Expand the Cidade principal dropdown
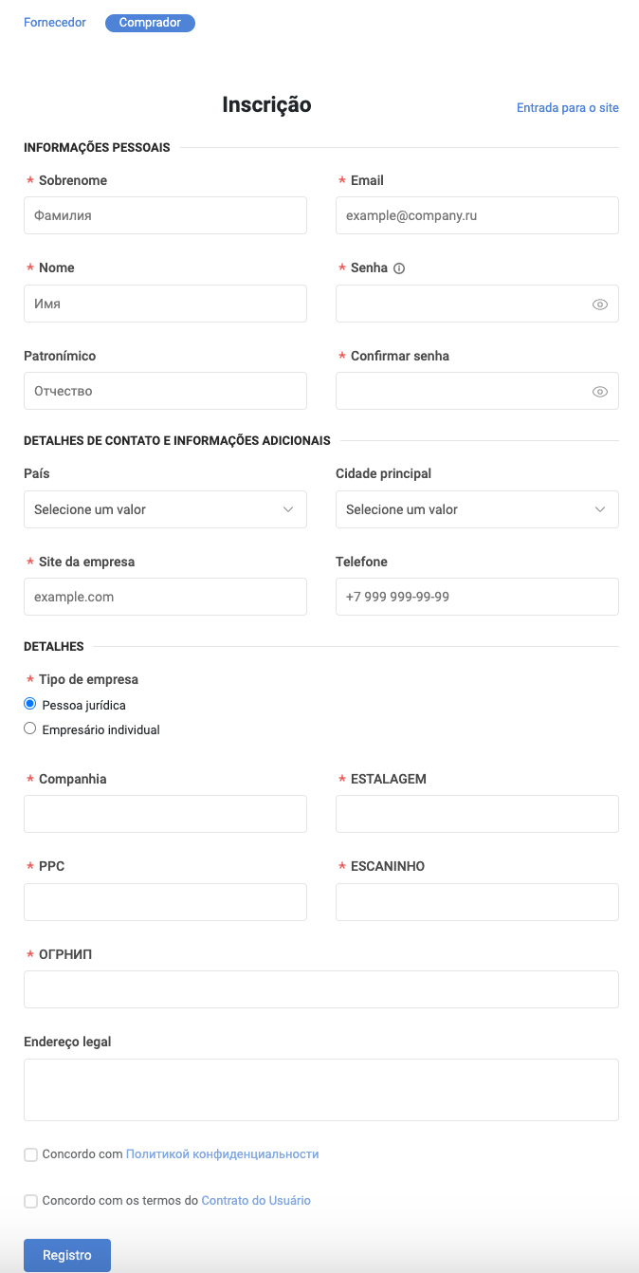Viewport: 639px width, 1273px height. tap(477, 509)
